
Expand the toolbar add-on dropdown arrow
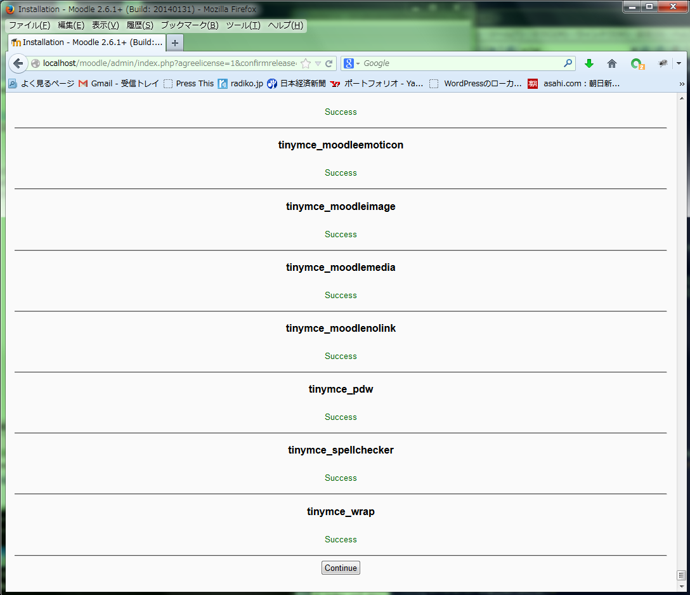tap(679, 63)
